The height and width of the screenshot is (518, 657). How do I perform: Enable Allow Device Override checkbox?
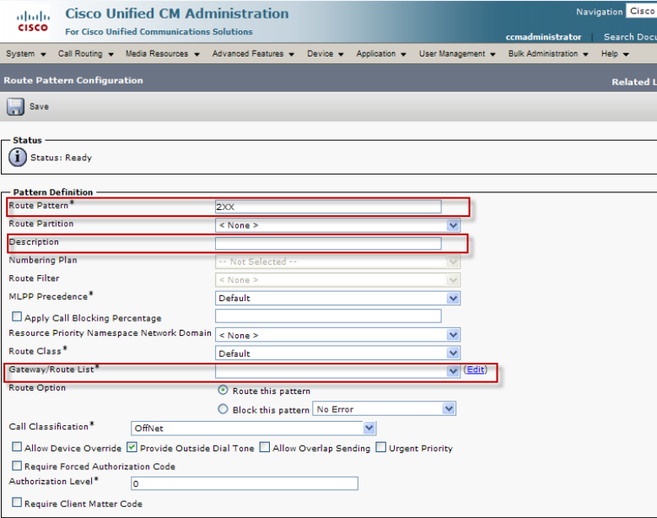[17, 447]
